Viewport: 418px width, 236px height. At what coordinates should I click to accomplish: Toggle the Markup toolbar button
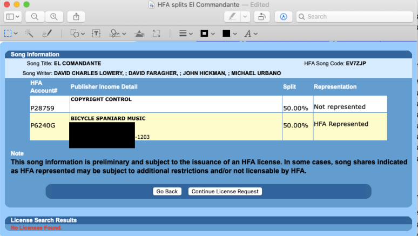pyautogui.click(x=284, y=17)
